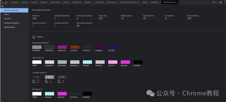The height and width of the screenshot is (102, 226).
Task: Click the Non-simple selectors value 38
Action: click(x=78, y=26)
